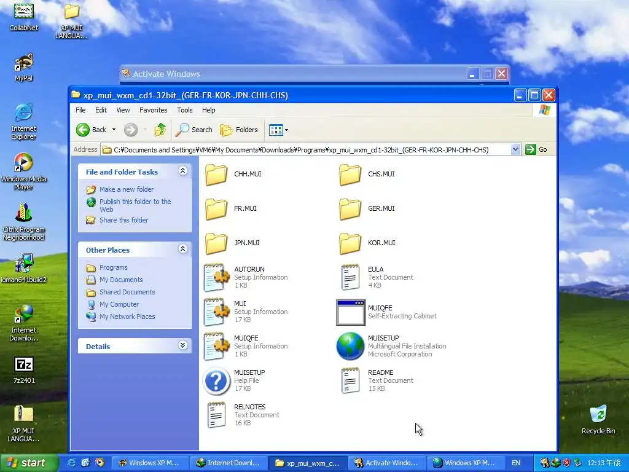Click the Forward arrow button
The height and width of the screenshot is (472, 629).
pos(131,130)
